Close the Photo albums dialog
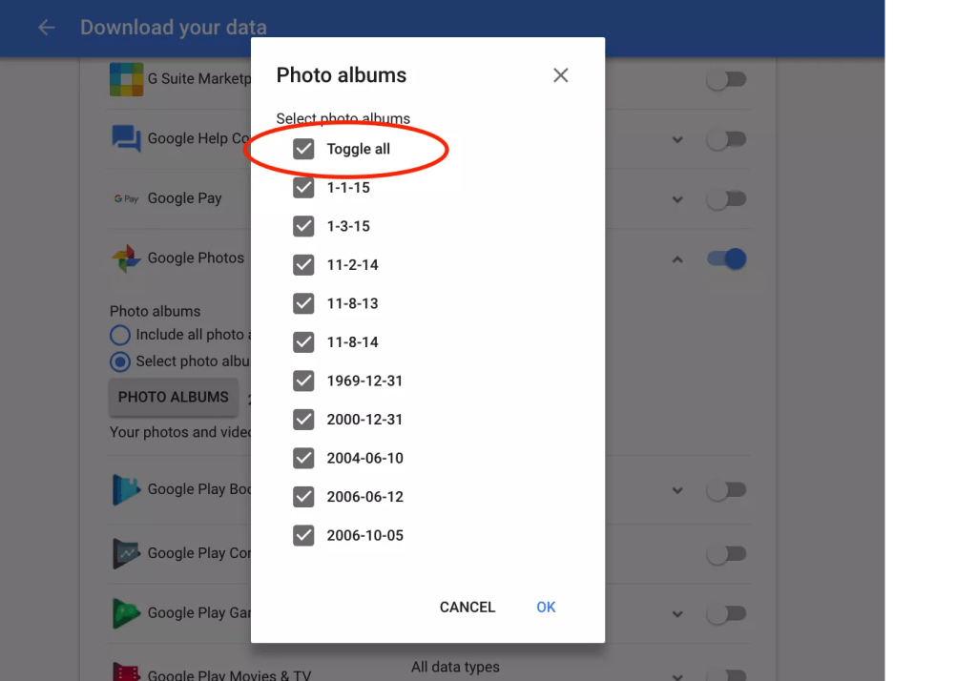Image resolution: width=977 pixels, height=681 pixels. click(x=560, y=75)
